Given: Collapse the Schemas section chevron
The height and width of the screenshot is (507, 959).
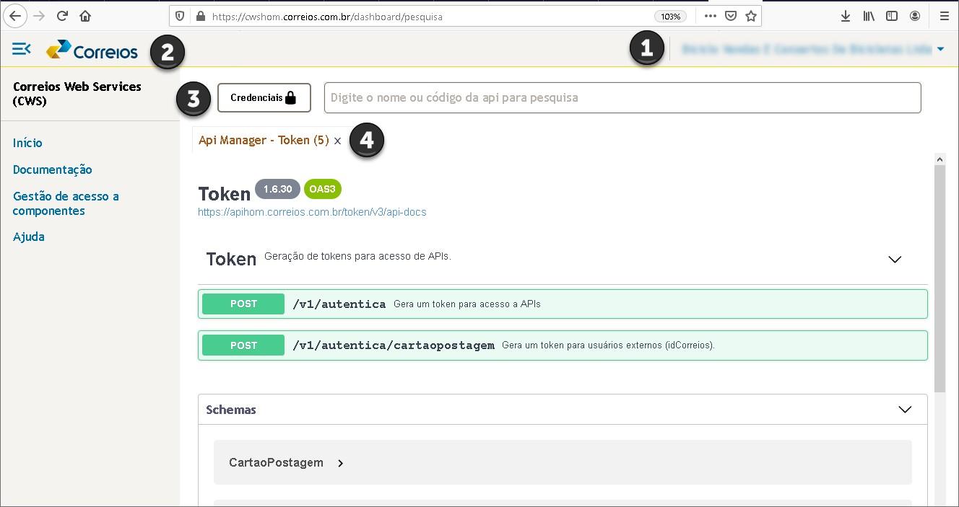Looking at the screenshot, I should tap(905, 410).
